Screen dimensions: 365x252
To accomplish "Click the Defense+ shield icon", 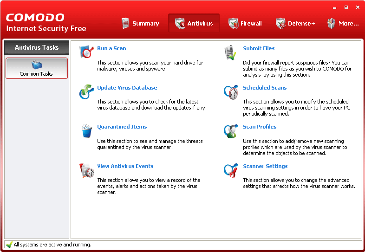I will coord(281,24).
